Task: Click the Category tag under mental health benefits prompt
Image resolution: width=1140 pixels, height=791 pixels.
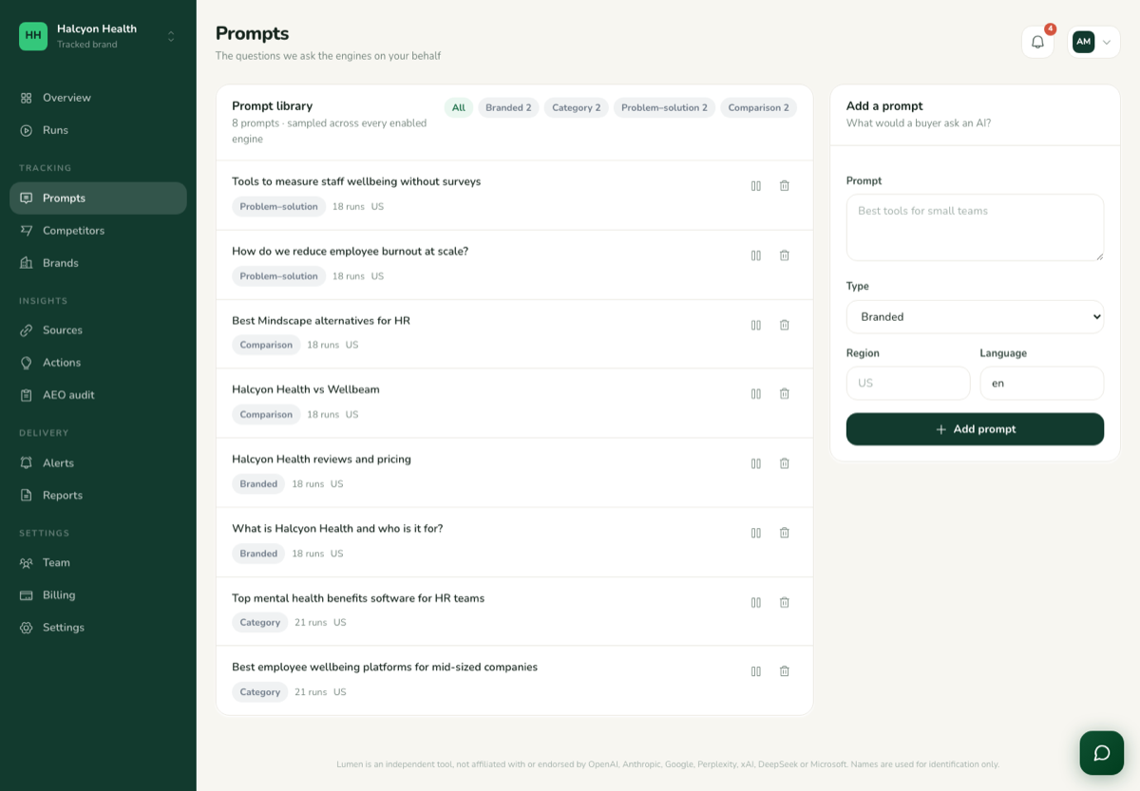Action: 259,623
